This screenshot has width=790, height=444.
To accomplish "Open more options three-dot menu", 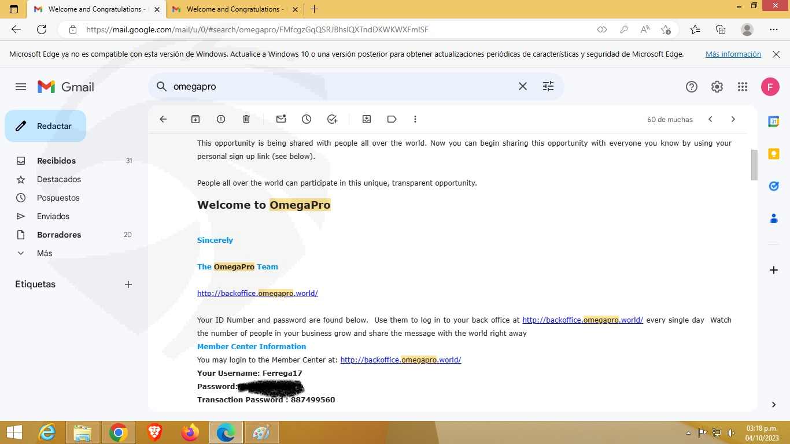I will (415, 119).
